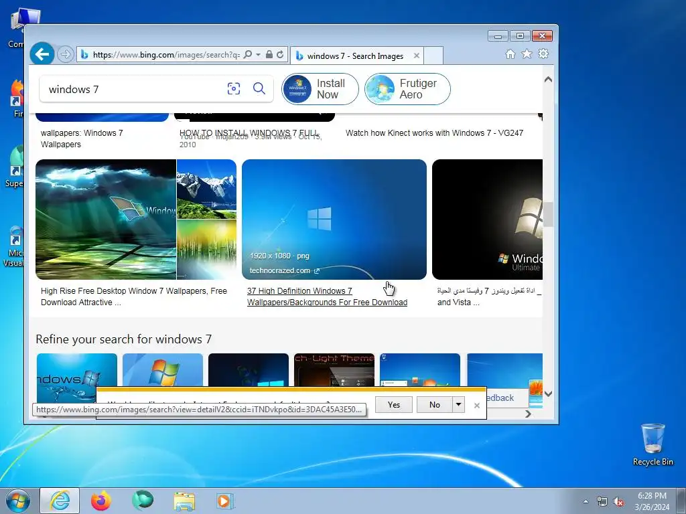Select the 'Frutiger Aero' suggestion chip
The height and width of the screenshot is (514, 686).
(x=407, y=89)
